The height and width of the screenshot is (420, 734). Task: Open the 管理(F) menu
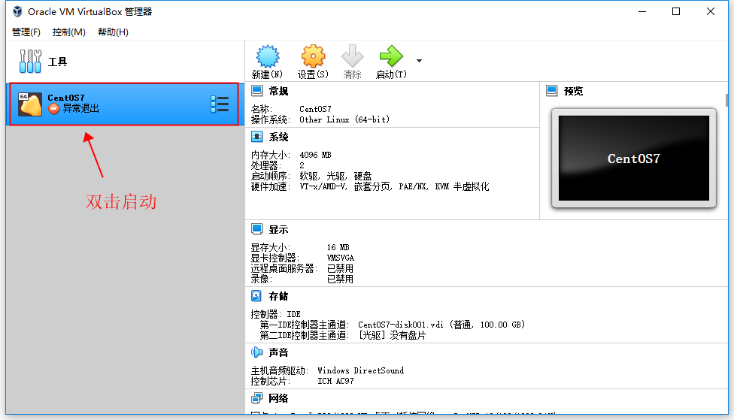point(26,32)
